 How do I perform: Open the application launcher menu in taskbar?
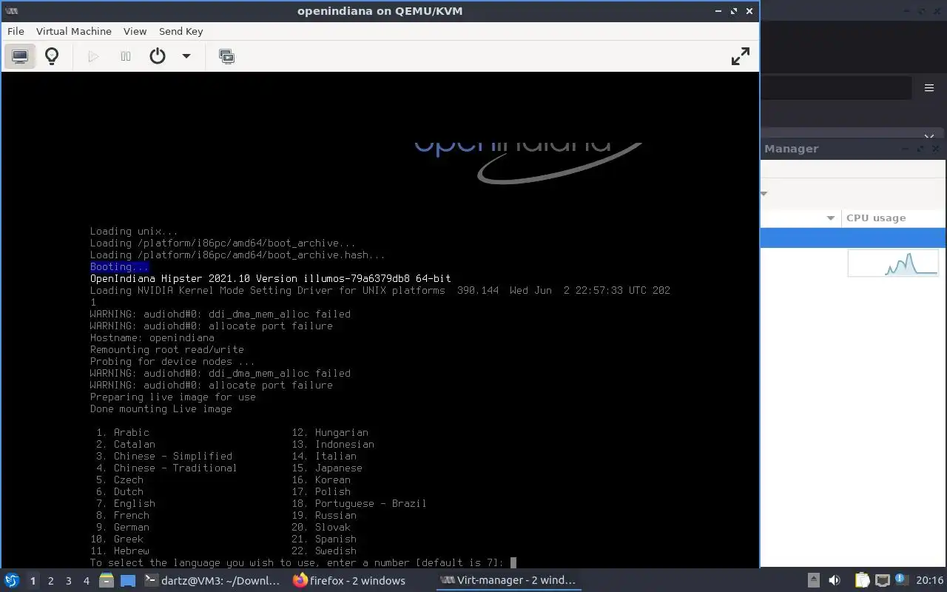tap(12, 580)
